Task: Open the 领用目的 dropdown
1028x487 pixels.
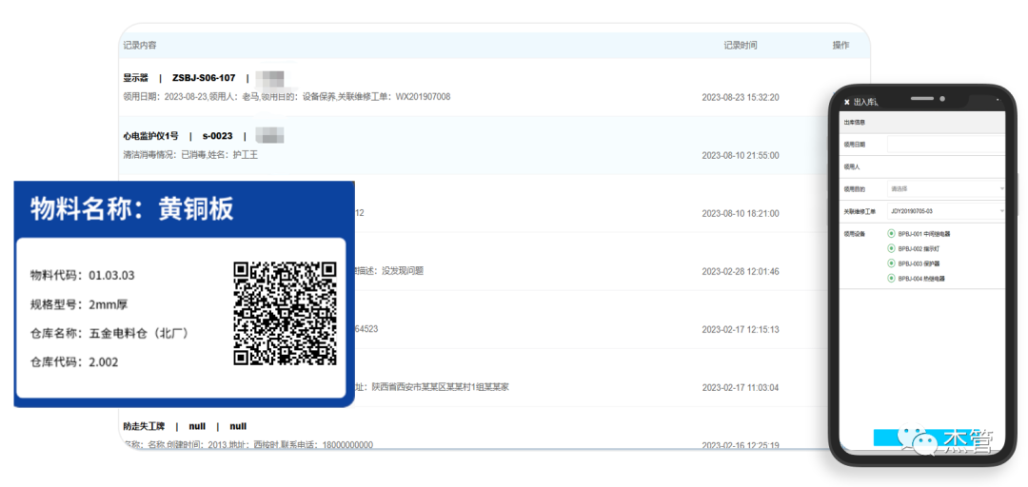Action: click(945, 189)
